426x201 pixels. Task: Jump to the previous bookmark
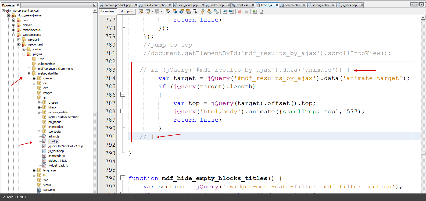click(203, 11)
